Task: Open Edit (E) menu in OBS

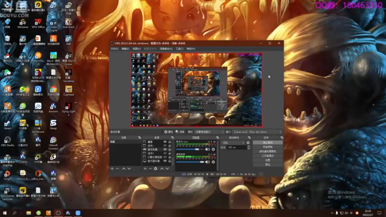Action: coord(125,49)
